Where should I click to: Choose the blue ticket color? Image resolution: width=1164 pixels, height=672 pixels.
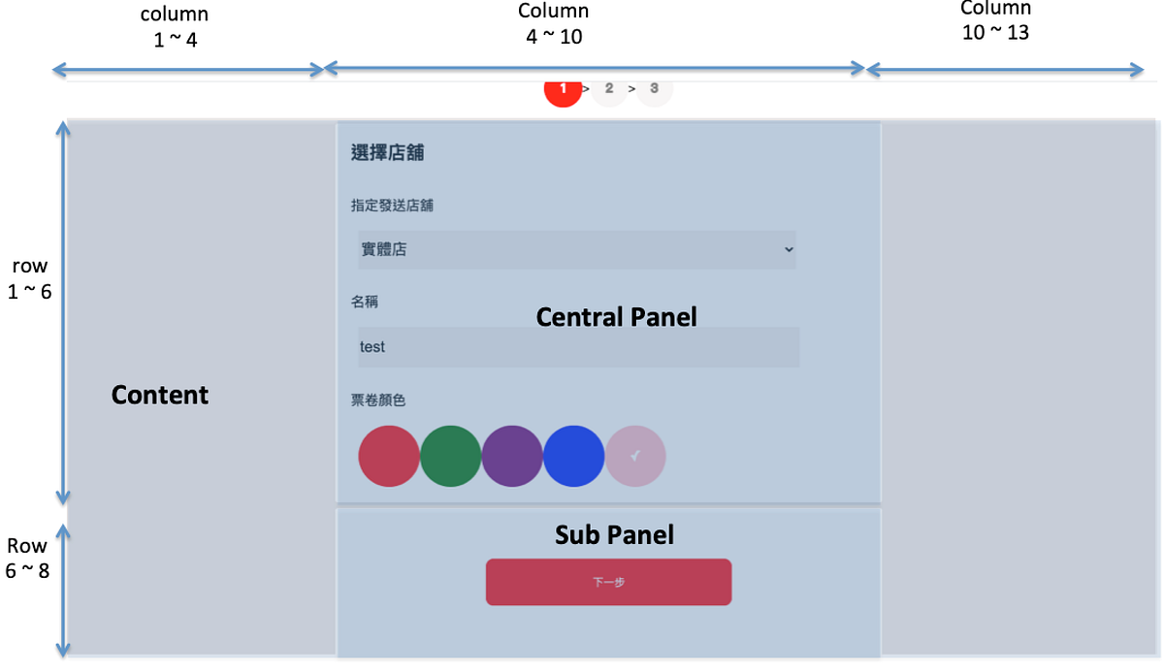click(x=574, y=455)
